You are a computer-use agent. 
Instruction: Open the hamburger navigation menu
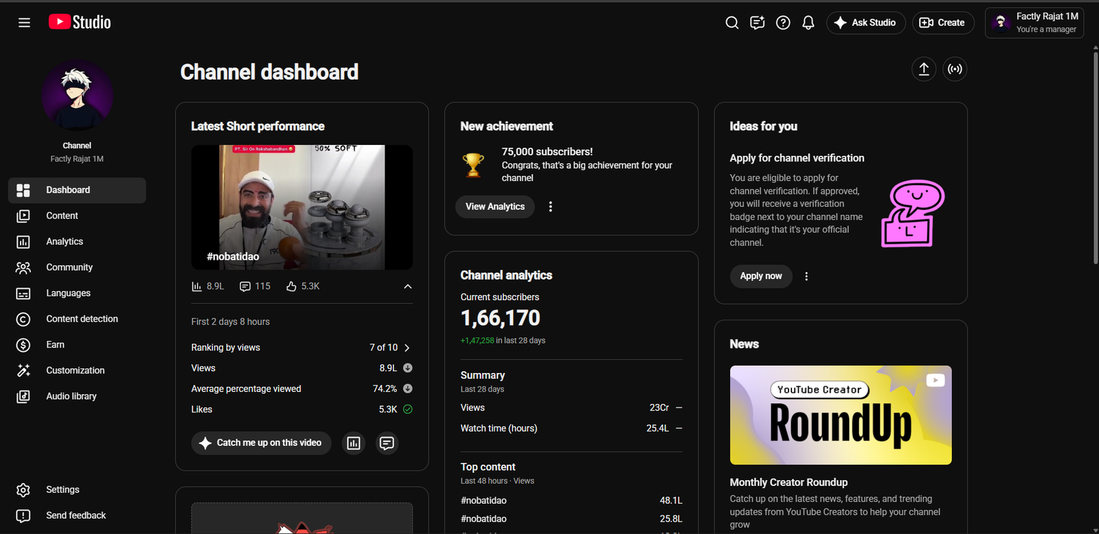(24, 23)
